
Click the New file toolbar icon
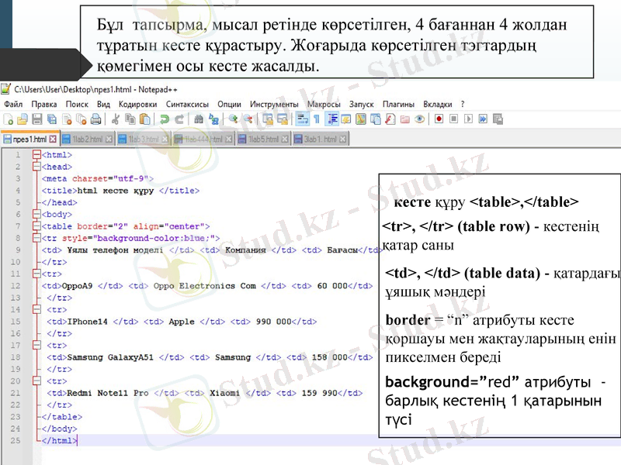pyautogui.click(x=8, y=119)
